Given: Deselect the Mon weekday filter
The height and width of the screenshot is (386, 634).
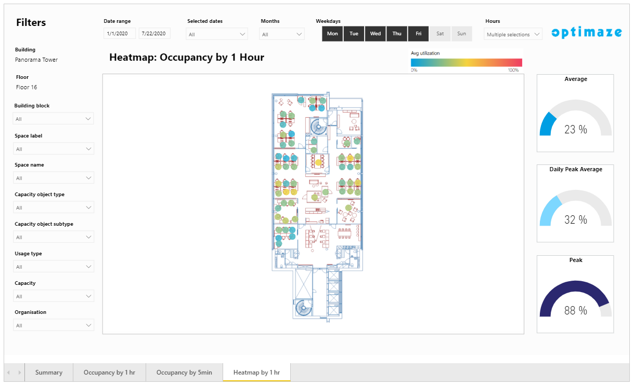Looking at the screenshot, I should 332,34.
